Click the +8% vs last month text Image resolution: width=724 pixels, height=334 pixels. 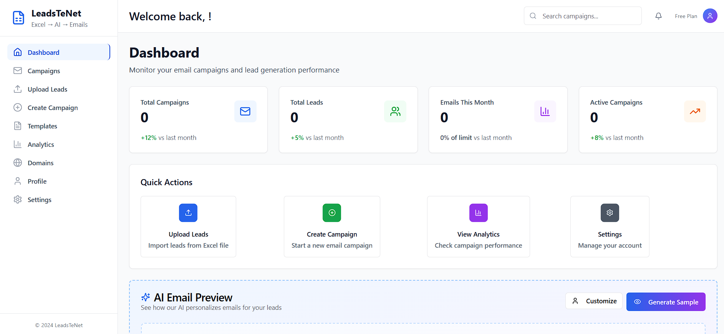617,138
